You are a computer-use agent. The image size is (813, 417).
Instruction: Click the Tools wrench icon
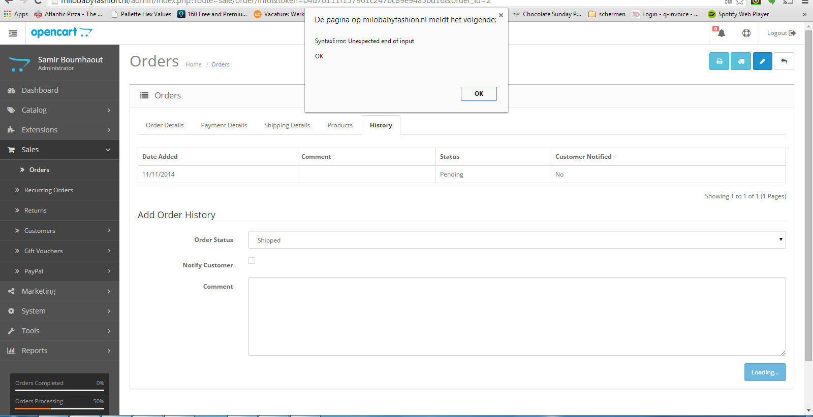pyautogui.click(x=11, y=331)
